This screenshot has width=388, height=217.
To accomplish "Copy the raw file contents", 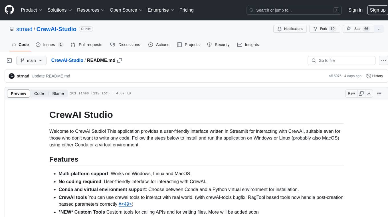I will click(x=361, y=93).
